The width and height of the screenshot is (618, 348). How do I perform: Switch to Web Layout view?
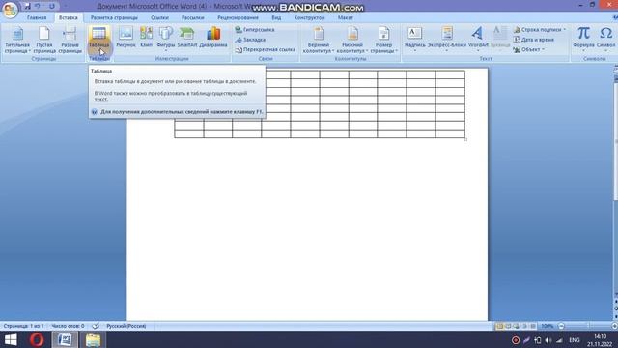(x=517, y=326)
